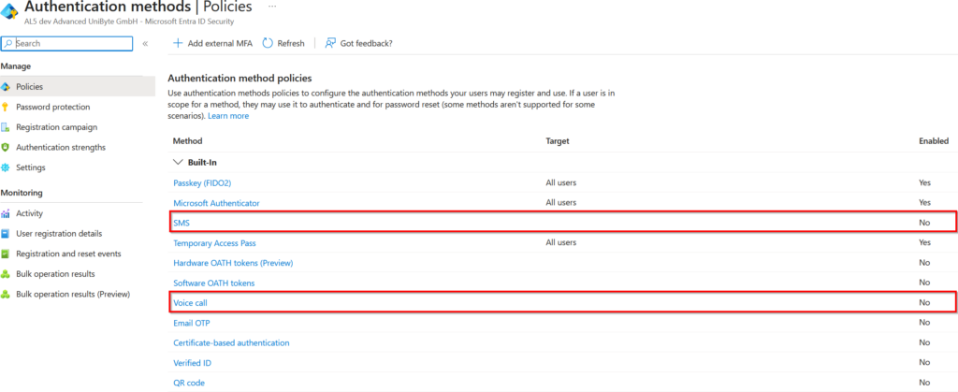
Task: Click the Registration campaign icon
Action: (7, 127)
